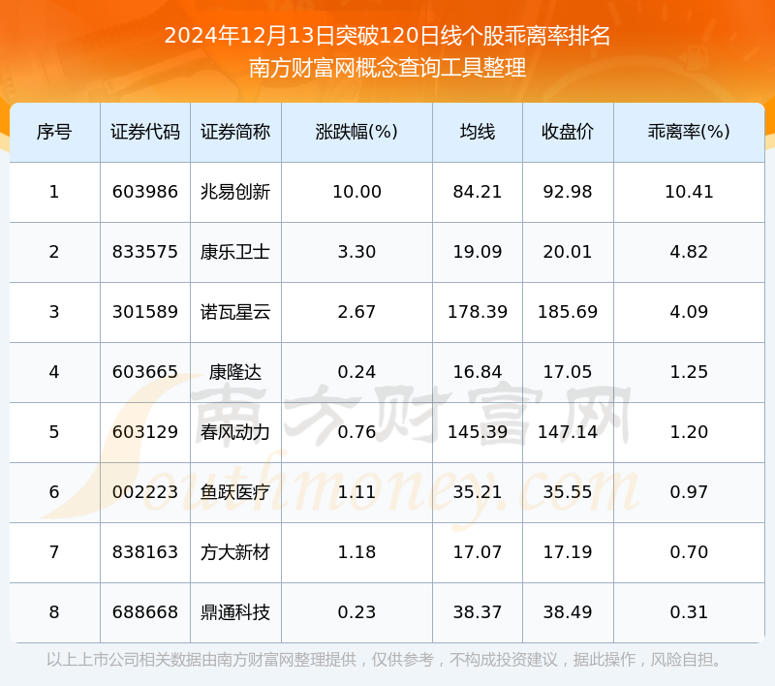
Task: Select stock name 诺瓦星云
Action: coord(235,312)
